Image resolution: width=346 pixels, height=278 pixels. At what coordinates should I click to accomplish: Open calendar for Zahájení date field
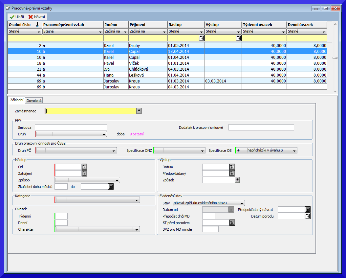point(84,174)
